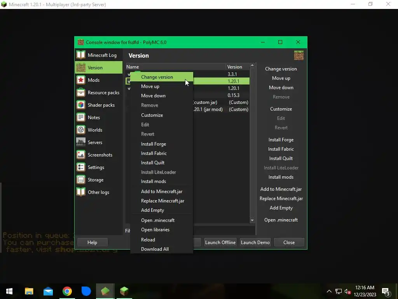Open the network status tray icon

(x=339, y=291)
